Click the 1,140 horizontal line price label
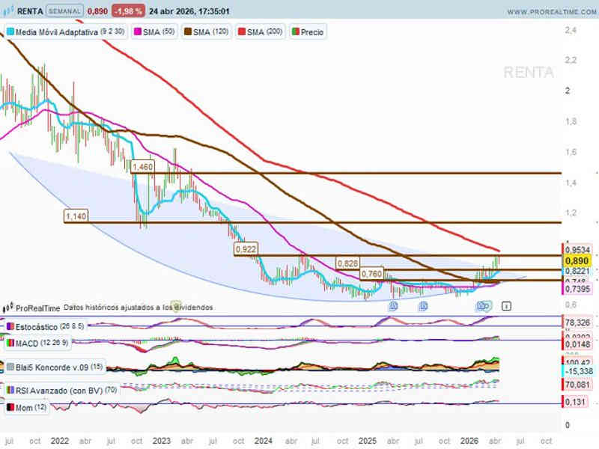The height and width of the screenshot is (449, 599). click(x=76, y=216)
